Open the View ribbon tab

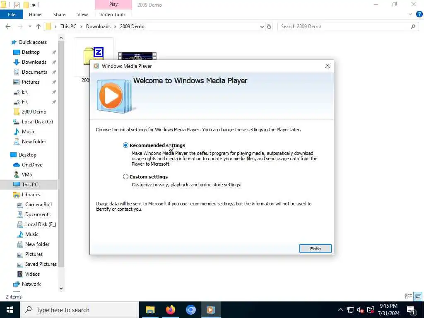[x=82, y=14]
